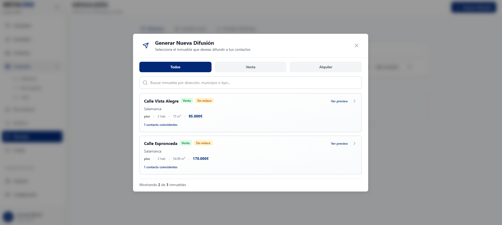Switch to the Venta filter tab
The height and width of the screenshot is (225, 502).
pos(250,67)
